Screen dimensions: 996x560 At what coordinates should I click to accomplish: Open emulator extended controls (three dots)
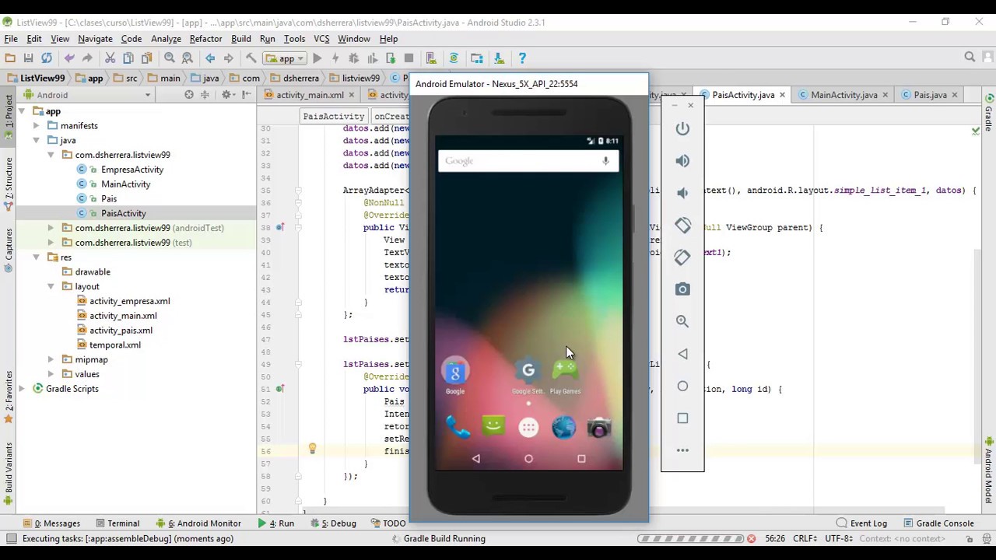point(682,450)
